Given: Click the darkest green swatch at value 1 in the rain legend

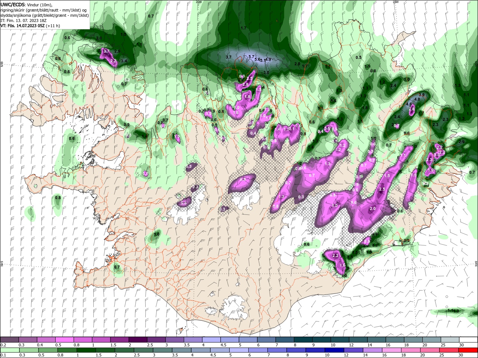Looking at the screenshot, I should coord(86,350).
